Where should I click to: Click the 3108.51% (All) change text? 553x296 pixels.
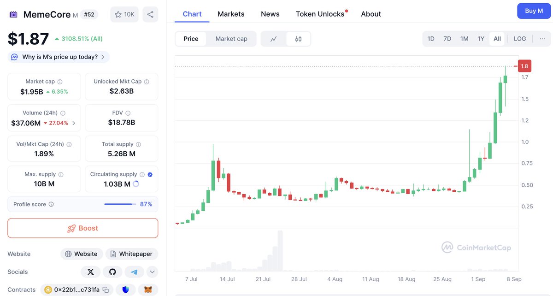[82, 39]
